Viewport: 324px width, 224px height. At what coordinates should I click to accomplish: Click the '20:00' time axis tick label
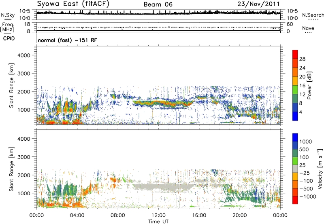[240, 216]
